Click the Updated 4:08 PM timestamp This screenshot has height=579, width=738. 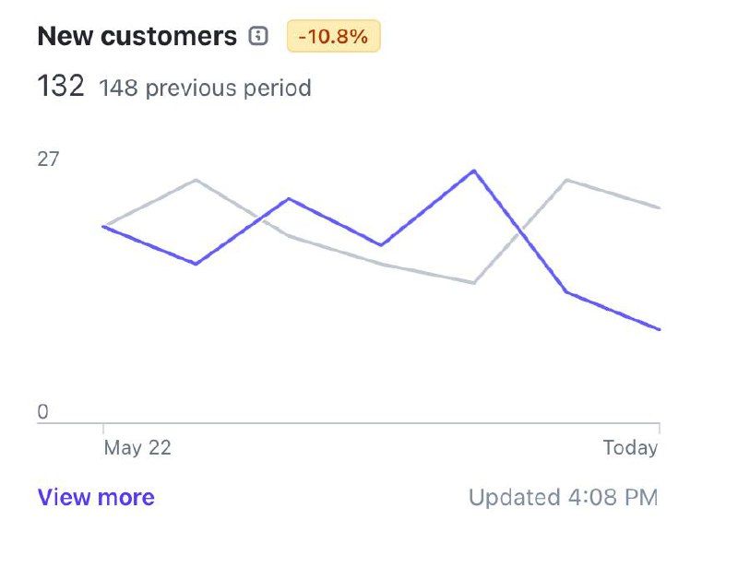click(x=563, y=498)
